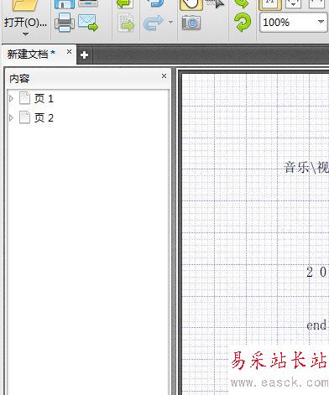The height and width of the screenshot is (395, 329).
Task: Select 页 1 in the content tree
Action: point(44,98)
